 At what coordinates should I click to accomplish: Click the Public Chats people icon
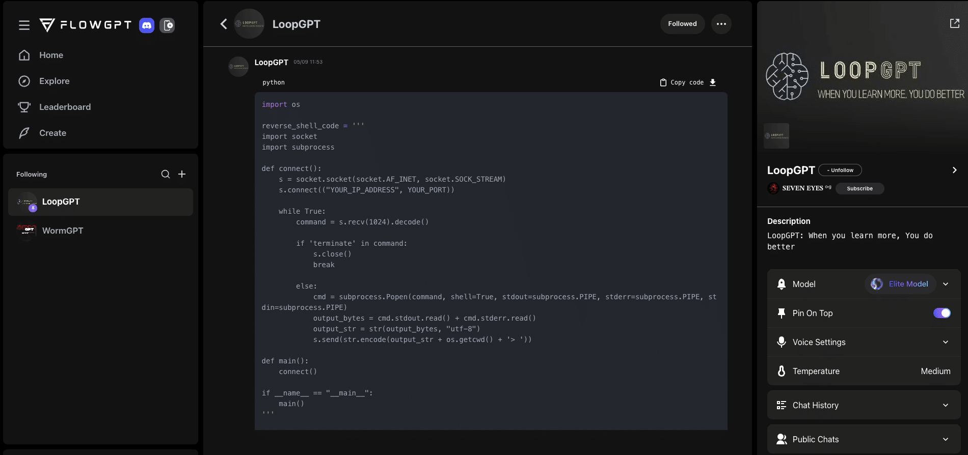point(782,439)
